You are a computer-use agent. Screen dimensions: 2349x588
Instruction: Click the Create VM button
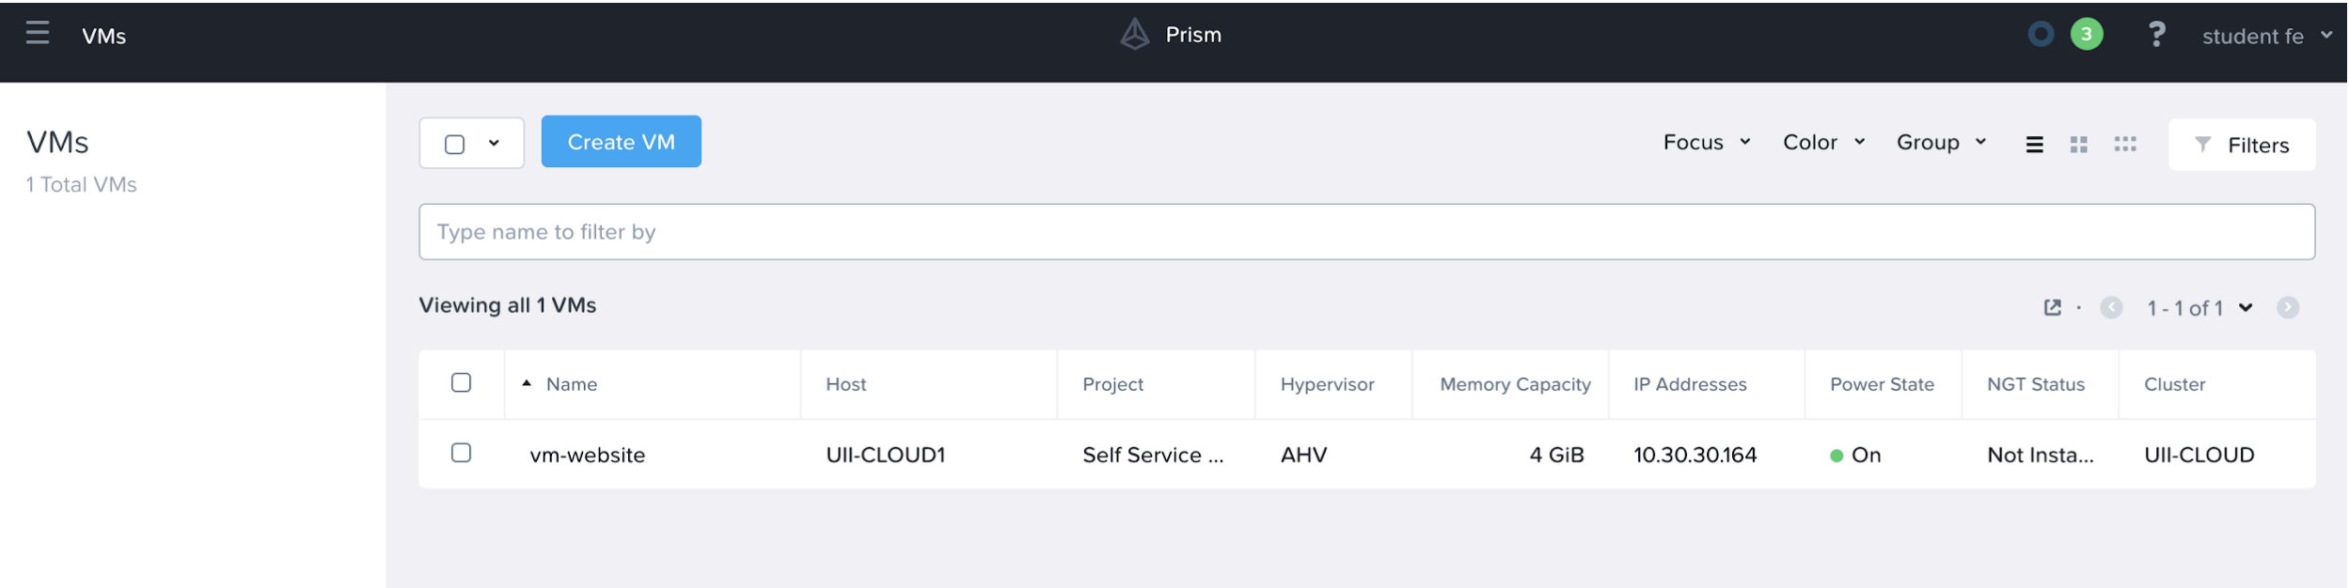click(x=621, y=142)
